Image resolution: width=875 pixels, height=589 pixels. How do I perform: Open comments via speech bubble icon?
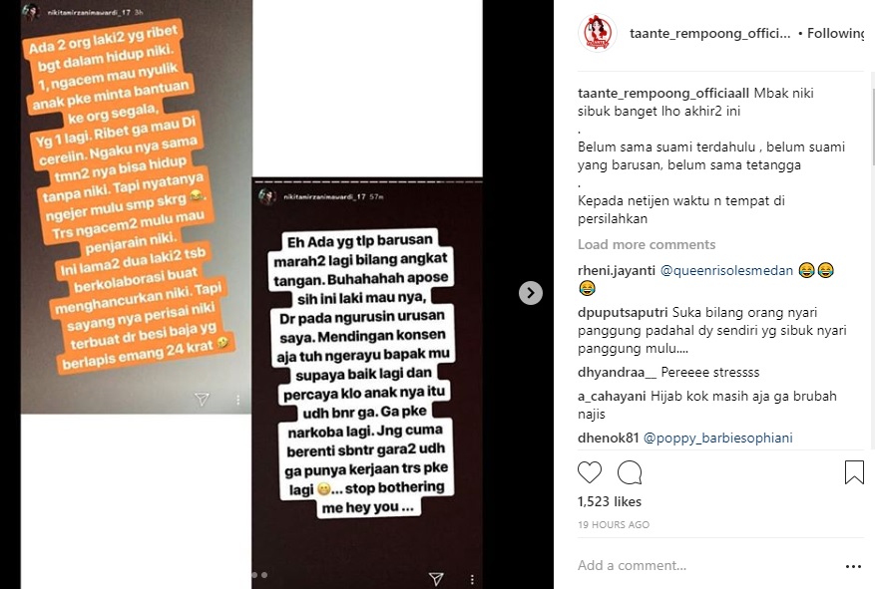tap(630, 472)
